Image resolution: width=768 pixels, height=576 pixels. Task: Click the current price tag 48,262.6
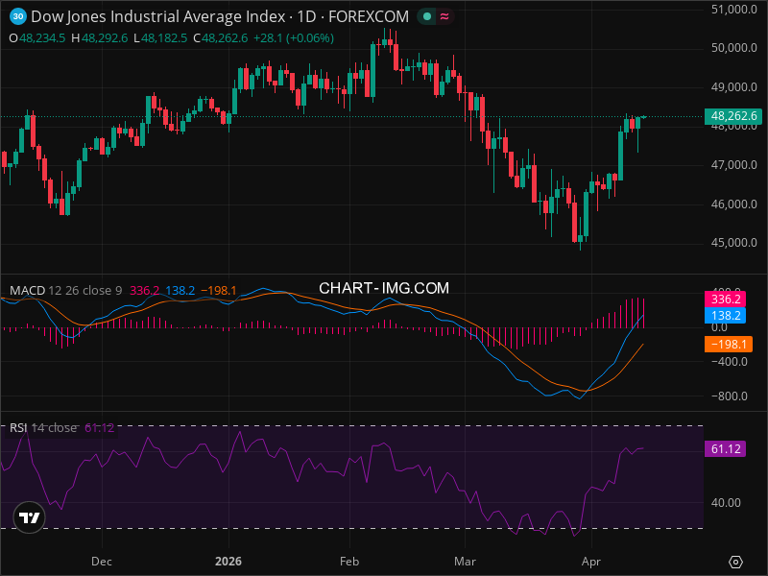point(733,116)
